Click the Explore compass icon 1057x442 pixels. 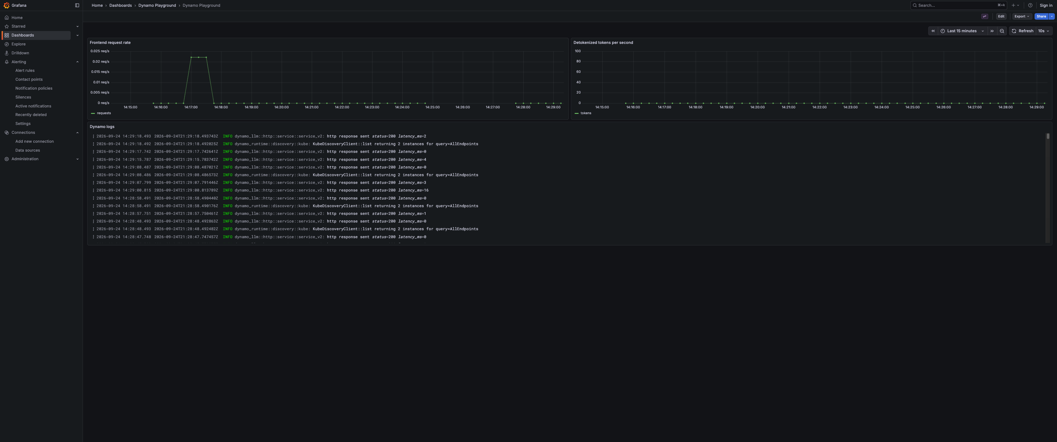click(x=6, y=44)
